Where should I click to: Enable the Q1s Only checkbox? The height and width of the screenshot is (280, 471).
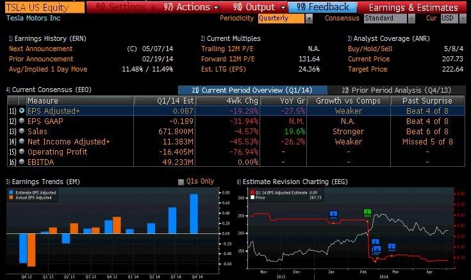click(x=181, y=182)
